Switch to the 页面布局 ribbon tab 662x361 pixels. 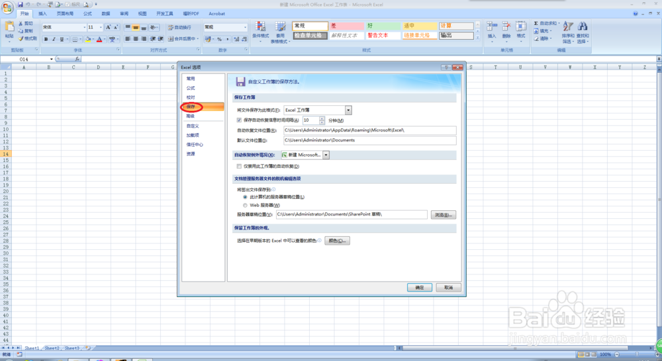click(65, 13)
